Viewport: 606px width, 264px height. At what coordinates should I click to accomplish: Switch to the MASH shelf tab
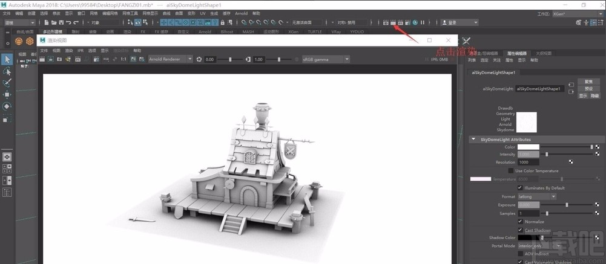(x=248, y=32)
